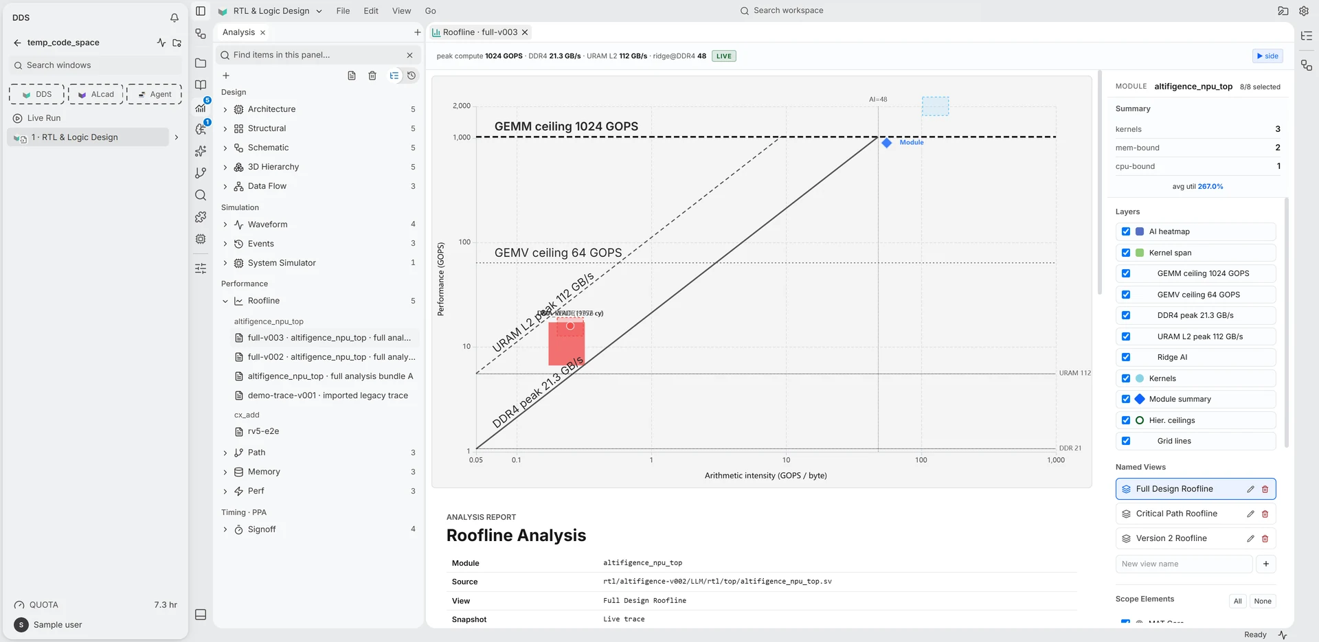Toggle the Grid lines checkbox

point(1126,441)
